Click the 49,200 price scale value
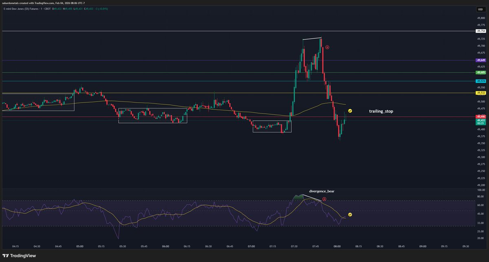This screenshot has width=489, height=262. coord(481,185)
